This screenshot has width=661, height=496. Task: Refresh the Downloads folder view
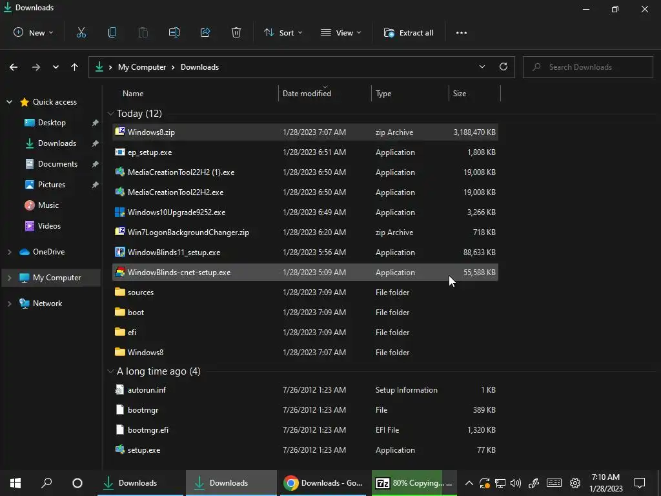(x=503, y=67)
